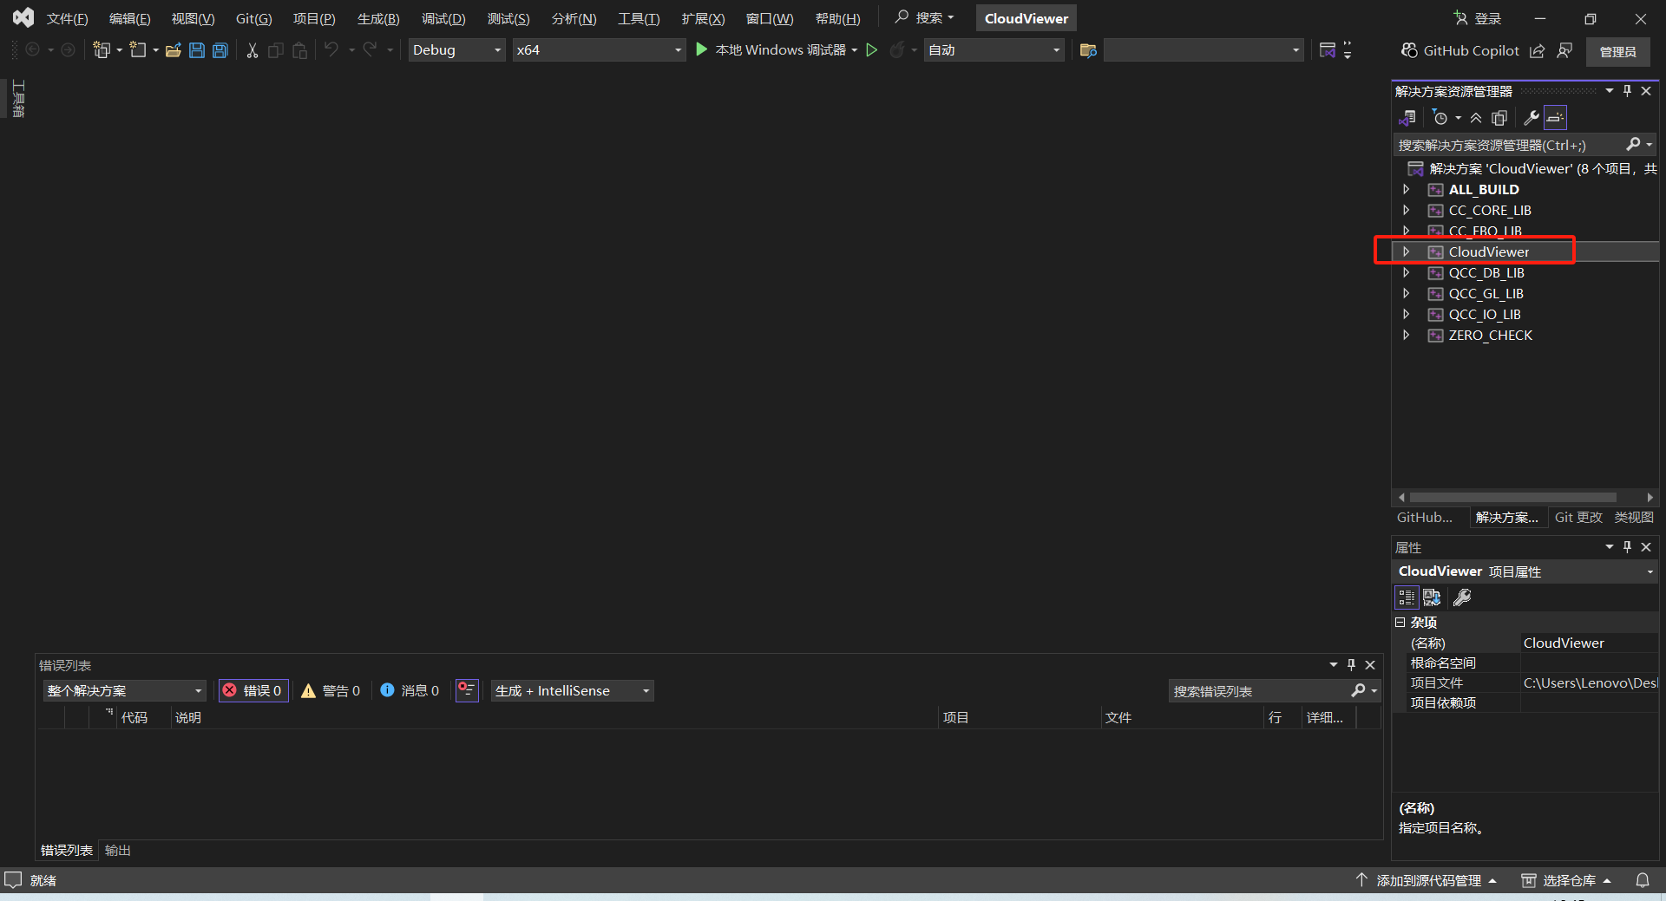Expand the CloudViewer project node

(x=1407, y=251)
